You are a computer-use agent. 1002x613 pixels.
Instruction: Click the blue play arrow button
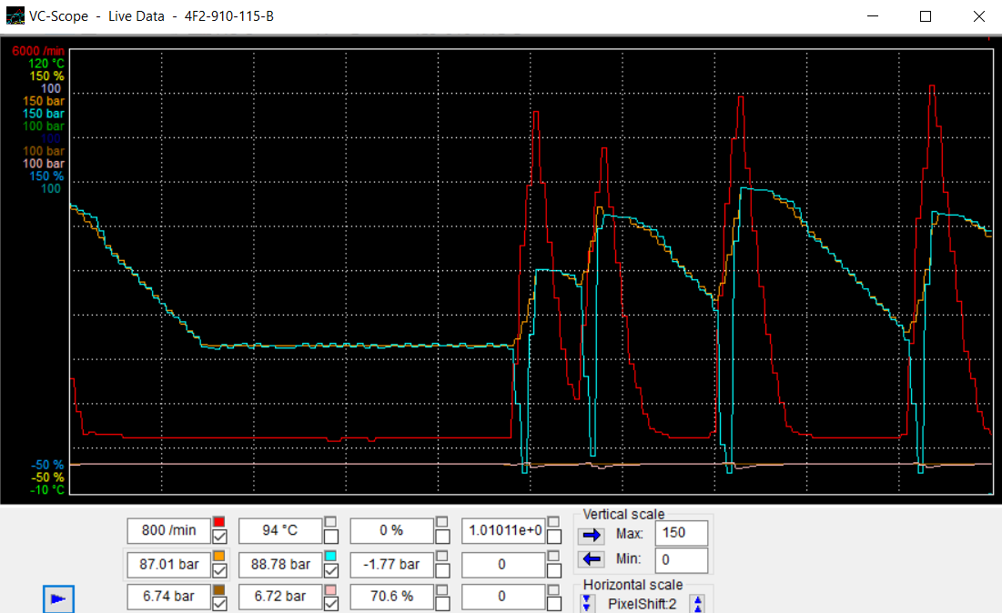tap(58, 598)
